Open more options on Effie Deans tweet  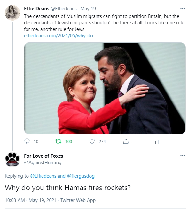tap(183, 8)
